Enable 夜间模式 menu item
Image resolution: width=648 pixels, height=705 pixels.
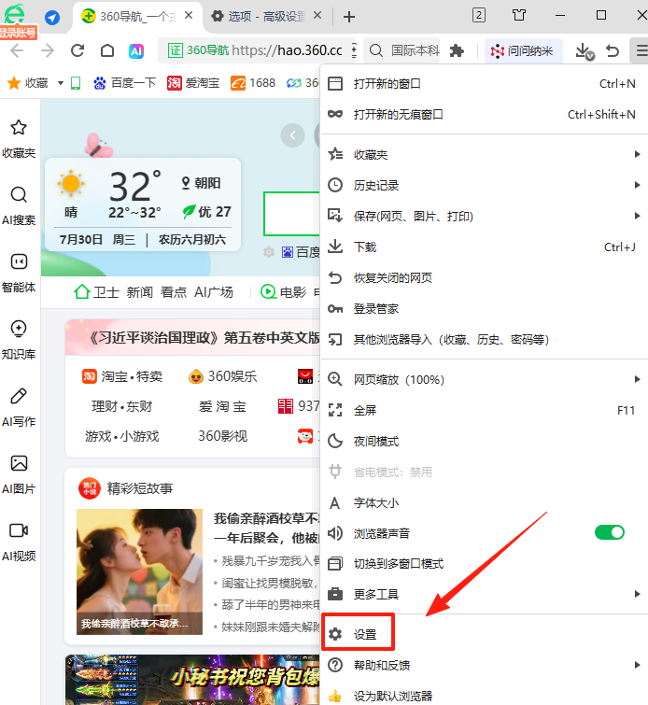(x=485, y=441)
